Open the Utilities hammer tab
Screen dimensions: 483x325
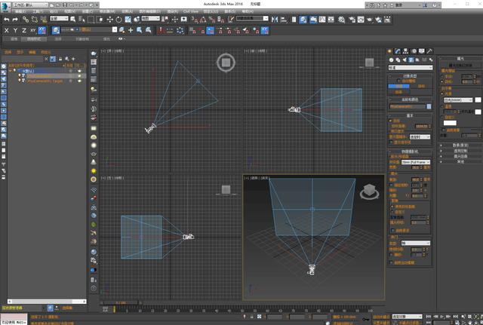click(x=429, y=51)
